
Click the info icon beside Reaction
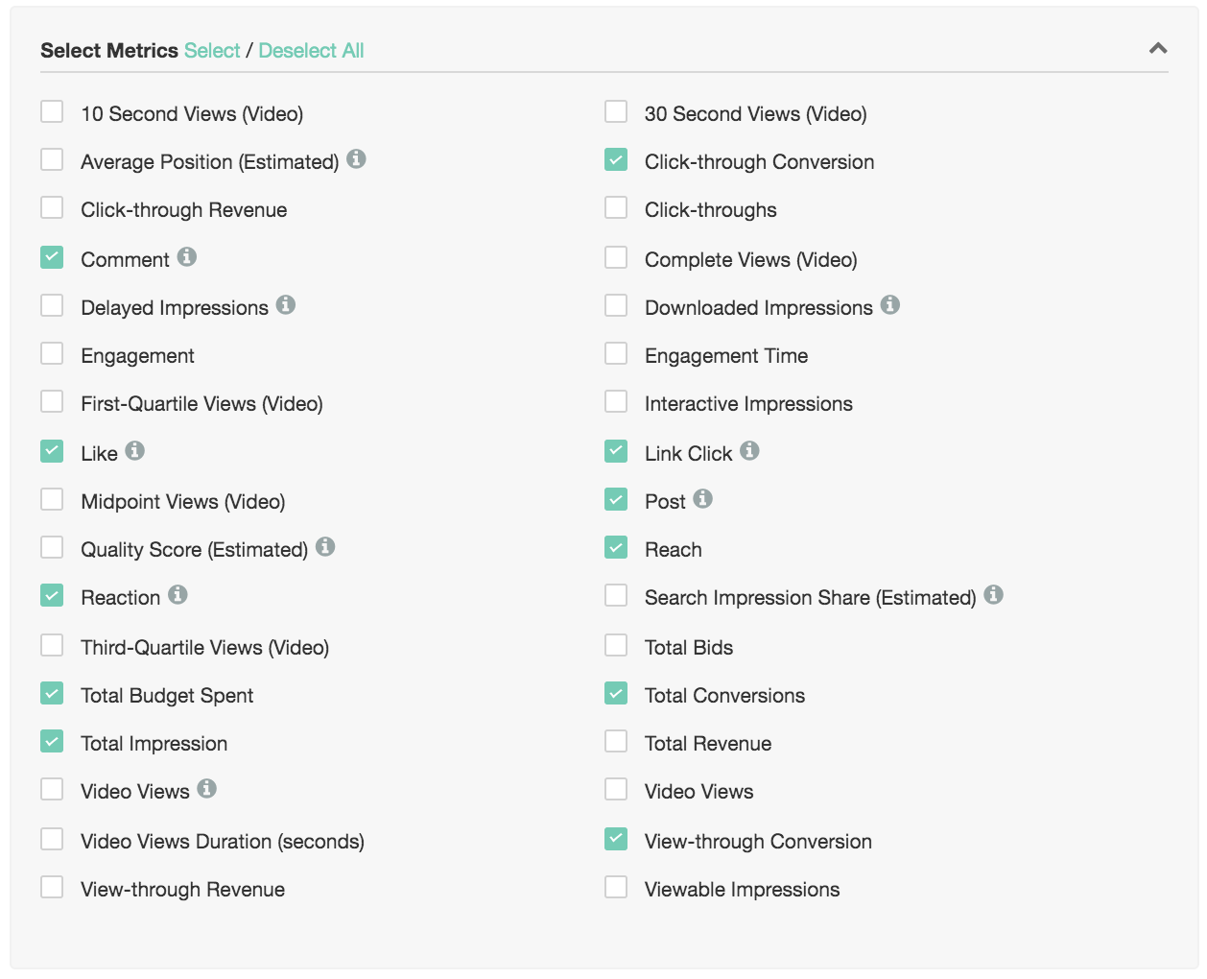coord(177,595)
